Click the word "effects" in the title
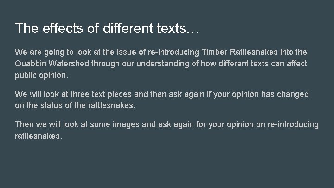The height and width of the screenshot is (188, 334). click(x=63, y=28)
